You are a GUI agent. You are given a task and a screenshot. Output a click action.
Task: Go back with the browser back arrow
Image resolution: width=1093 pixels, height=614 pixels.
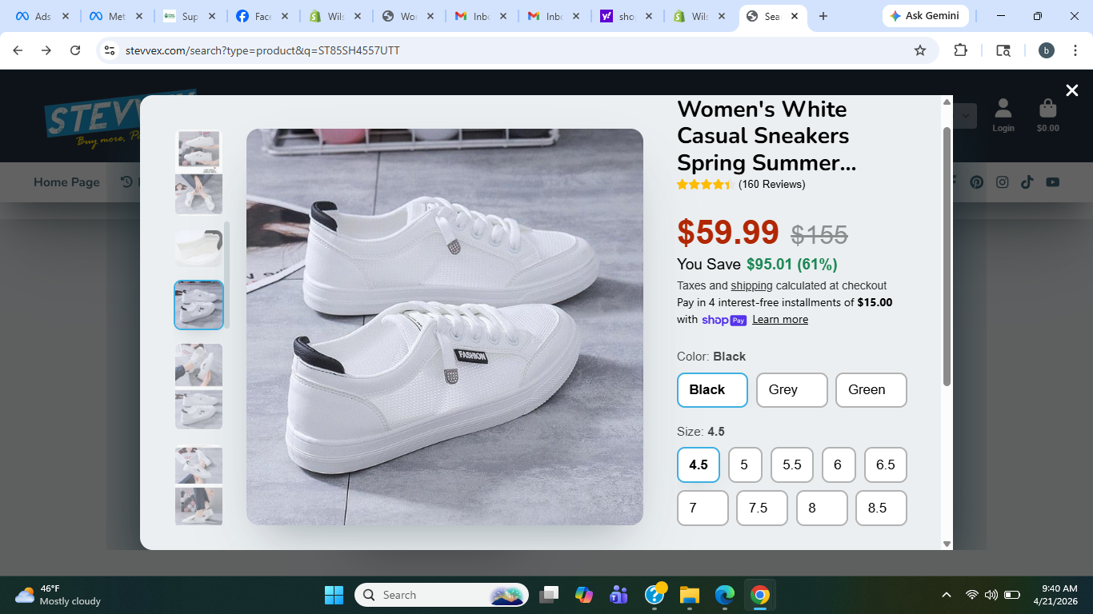(18, 50)
